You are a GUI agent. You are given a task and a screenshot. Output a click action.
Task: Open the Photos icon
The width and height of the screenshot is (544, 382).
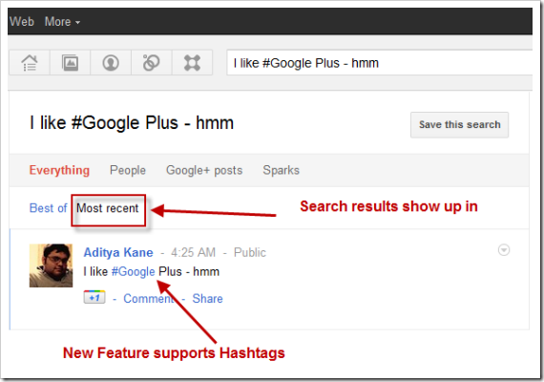click(x=70, y=63)
